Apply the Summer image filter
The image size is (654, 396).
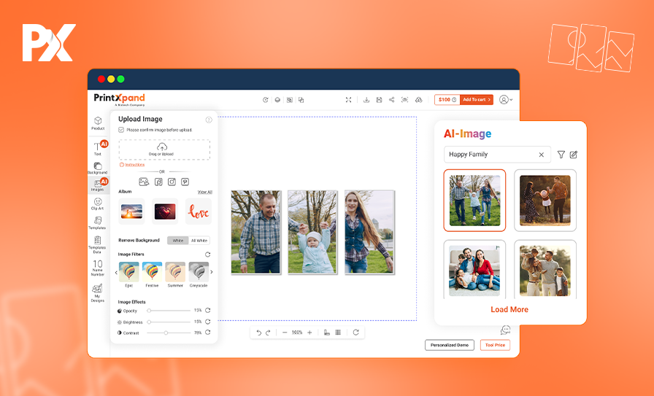pos(175,272)
